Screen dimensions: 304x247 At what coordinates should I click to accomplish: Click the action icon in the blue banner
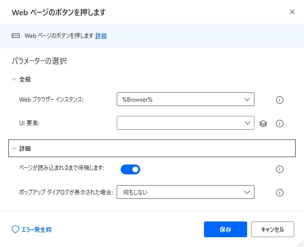16,35
